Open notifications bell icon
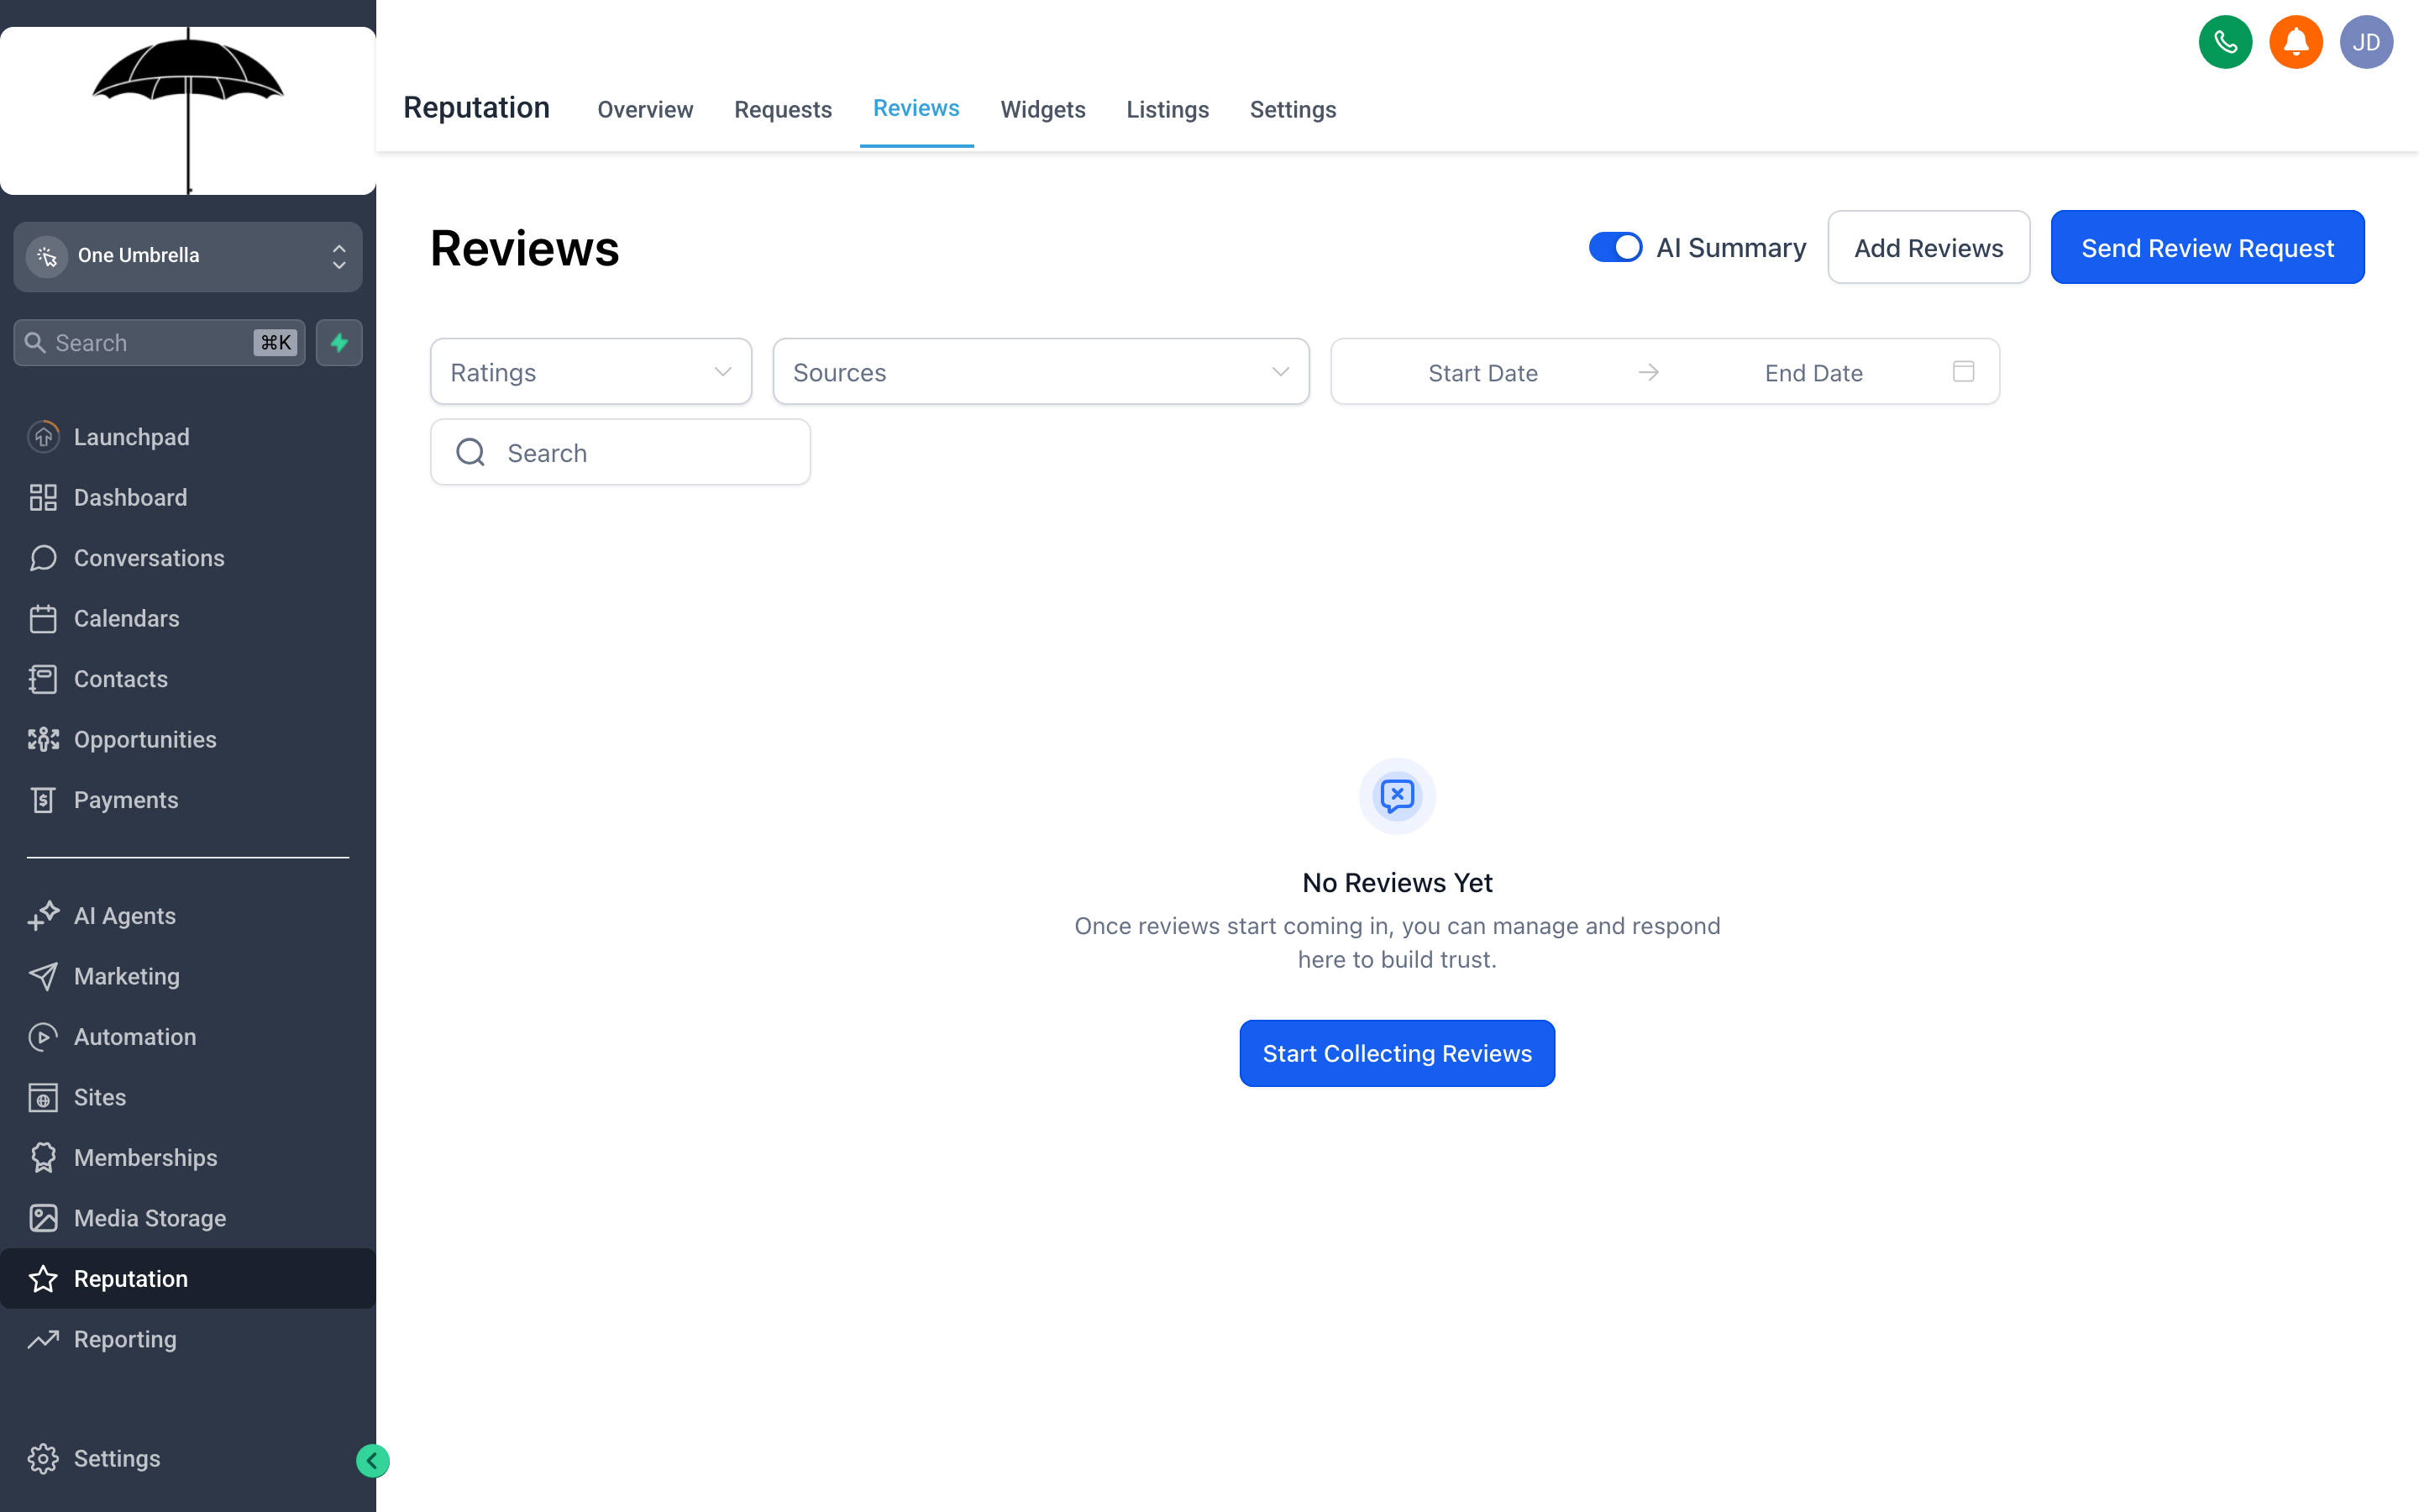 pyautogui.click(x=2295, y=42)
